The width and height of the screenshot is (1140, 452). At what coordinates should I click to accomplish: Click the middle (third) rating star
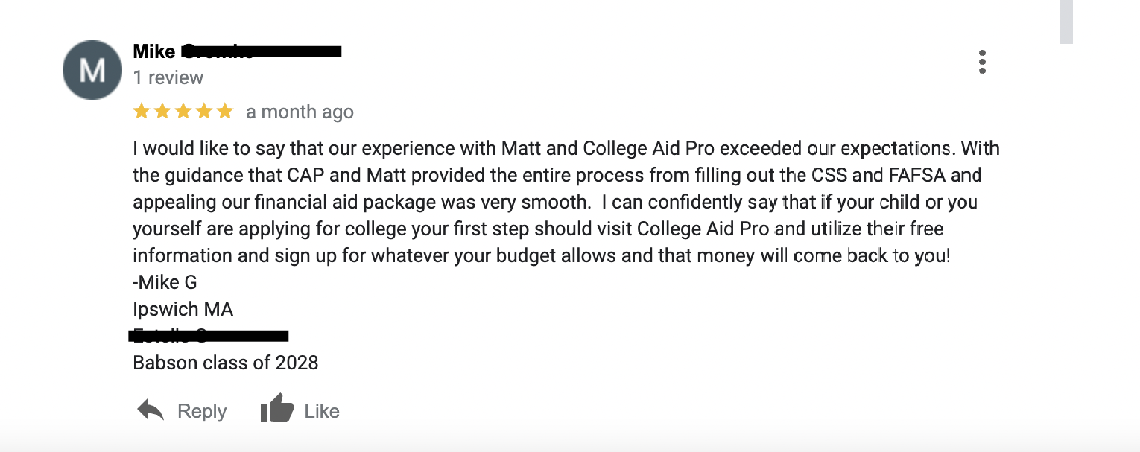(183, 112)
